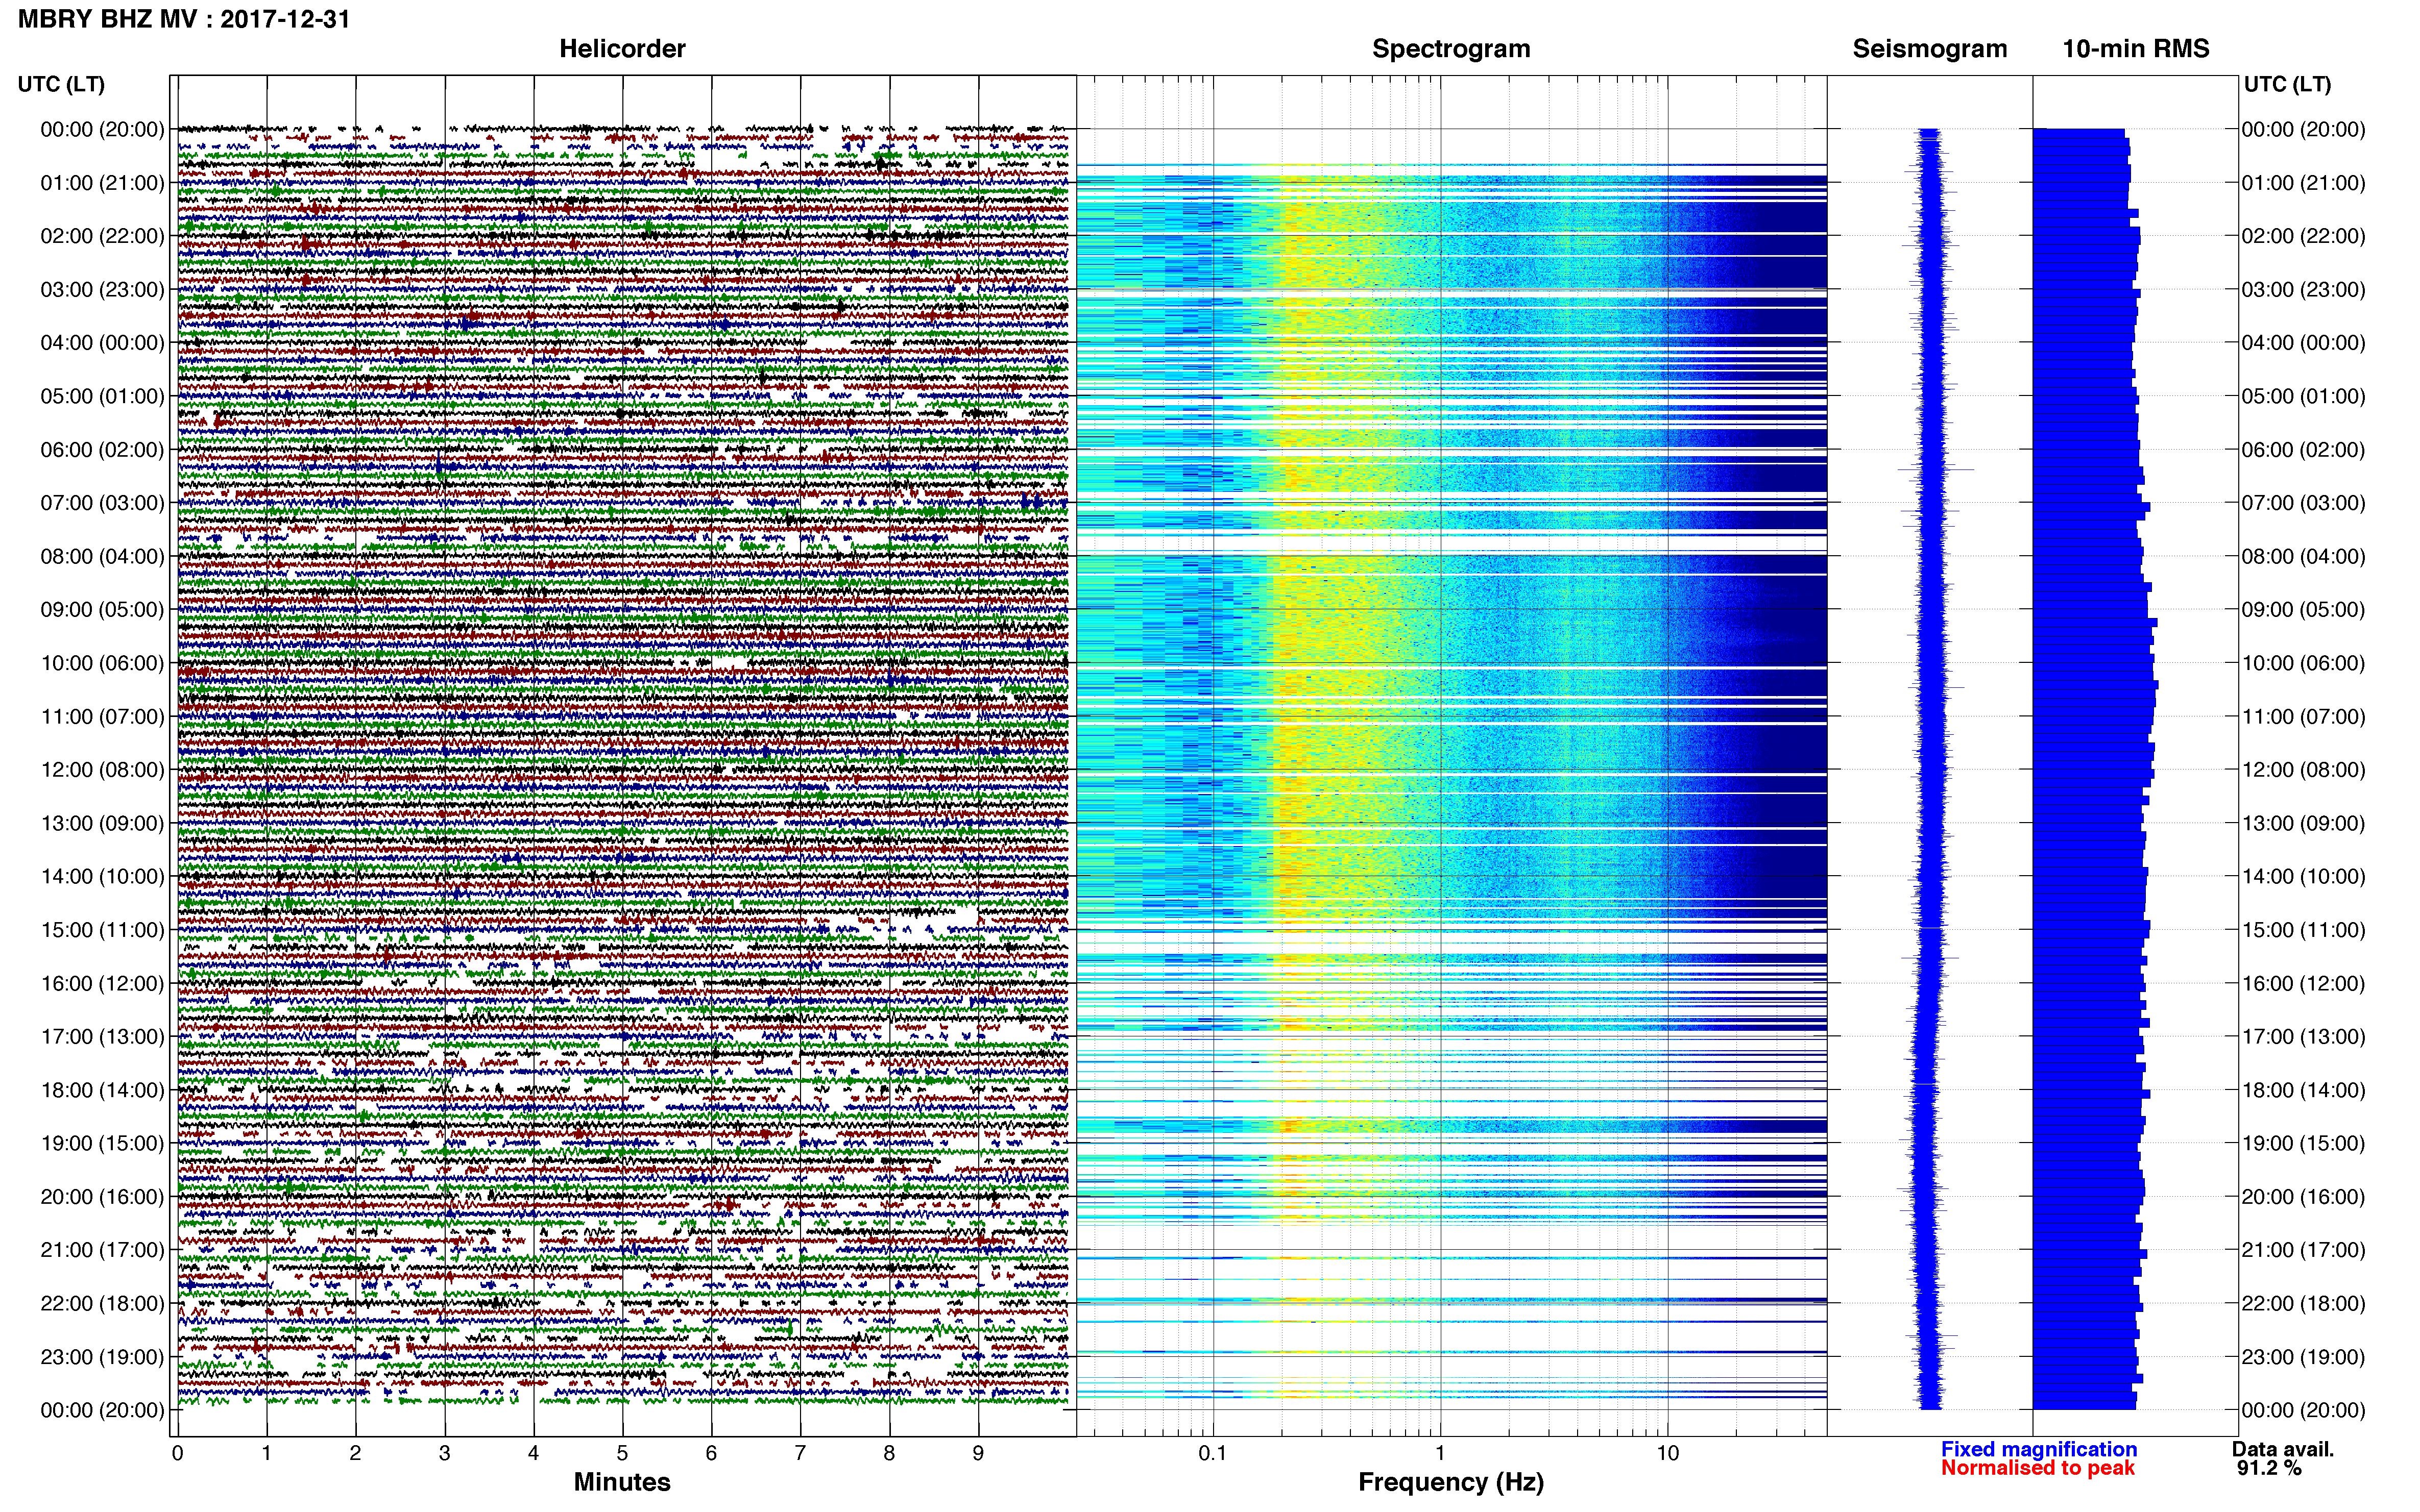Click the left '17:00 (13:00)' time label
The image size is (2420, 1512).
(x=102, y=1037)
